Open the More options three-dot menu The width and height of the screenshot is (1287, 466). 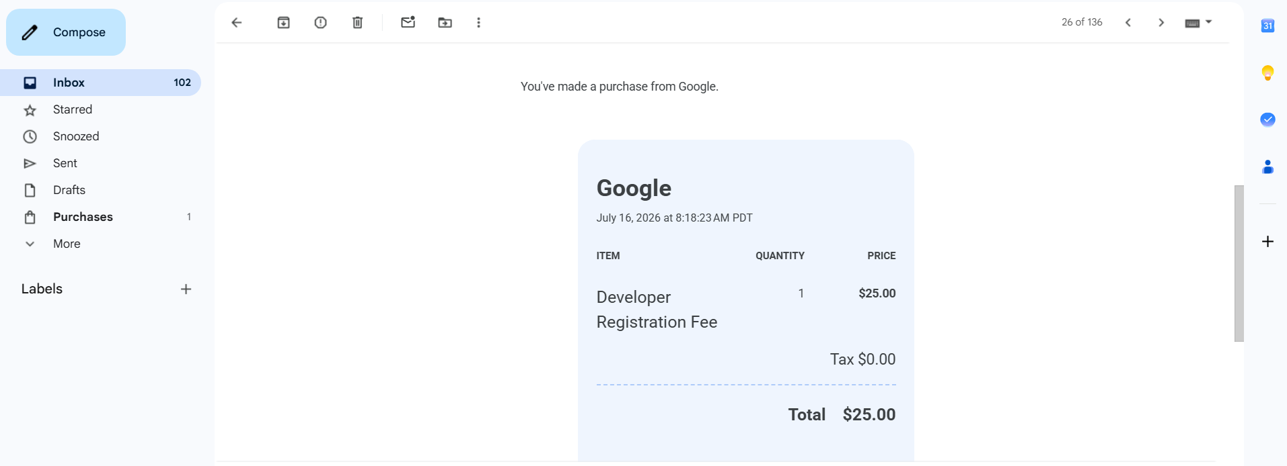point(478,23)
